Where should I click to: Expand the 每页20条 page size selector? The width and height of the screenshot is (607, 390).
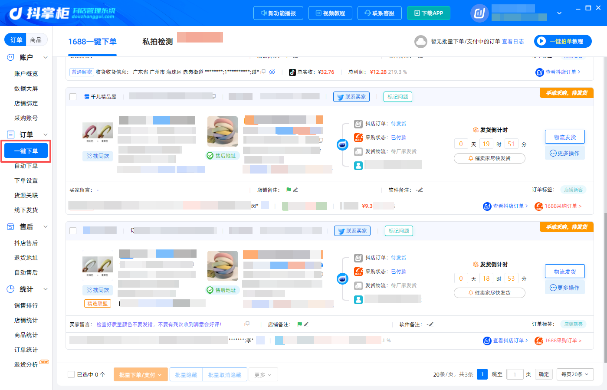[x=575, y=374]
